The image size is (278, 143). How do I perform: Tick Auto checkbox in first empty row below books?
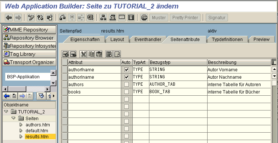[x=126, y=99]
